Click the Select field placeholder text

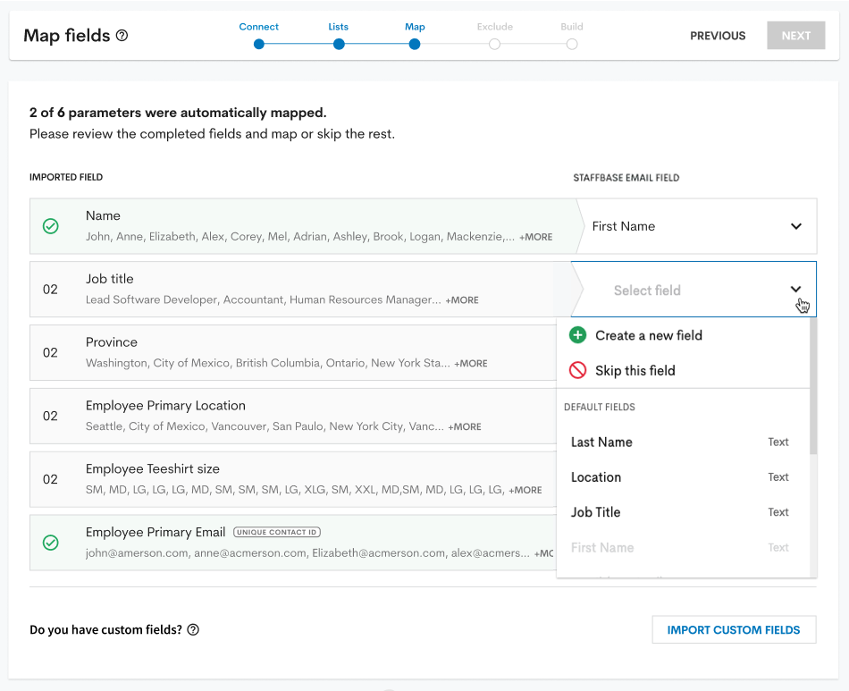647,291
